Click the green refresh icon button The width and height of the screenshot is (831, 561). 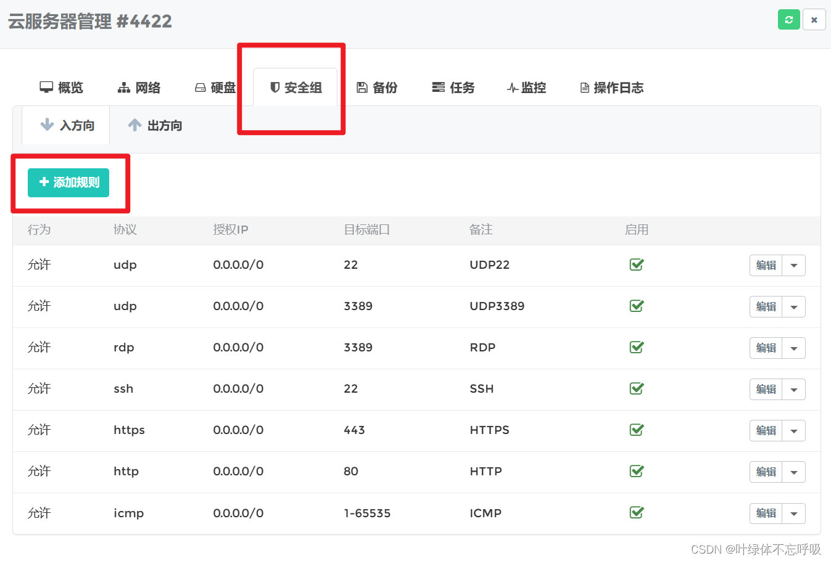(788, 19)
